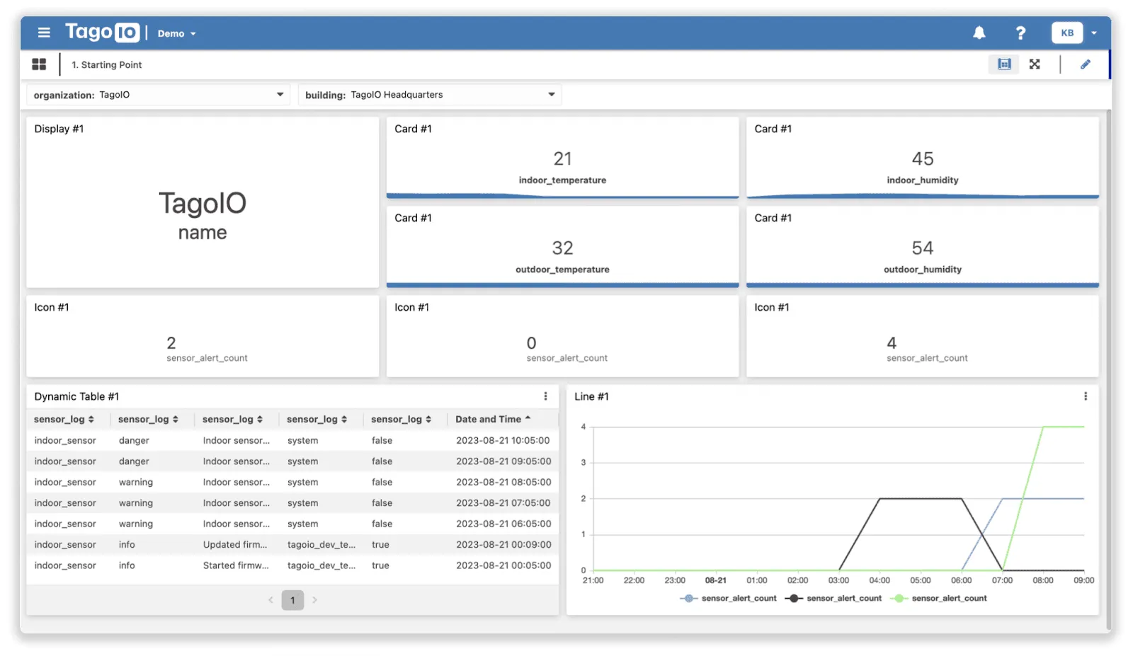Open the notifications bell
Screen dimensions: 1133x656
coord(979,33)
